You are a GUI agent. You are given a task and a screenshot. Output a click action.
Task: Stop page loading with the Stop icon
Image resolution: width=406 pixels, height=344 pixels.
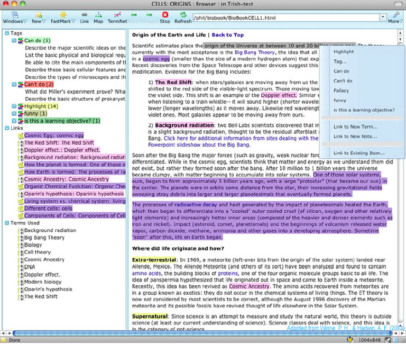click(165, 17)
